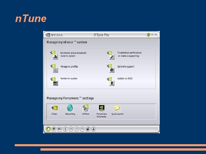Open Benchmark and automatically tune my system
206x154 pixels.
coord(68,55)
